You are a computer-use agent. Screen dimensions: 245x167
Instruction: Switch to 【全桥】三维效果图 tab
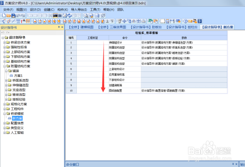click(112, 27)
